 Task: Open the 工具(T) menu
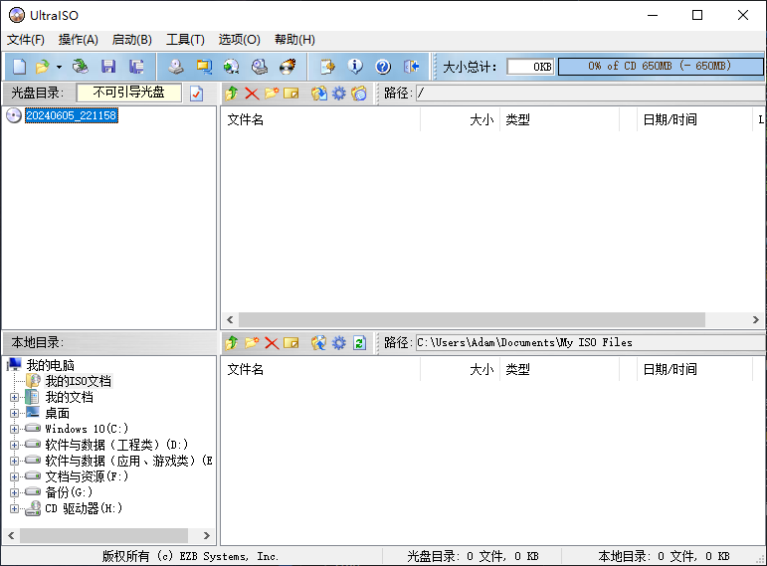(184, 40)
